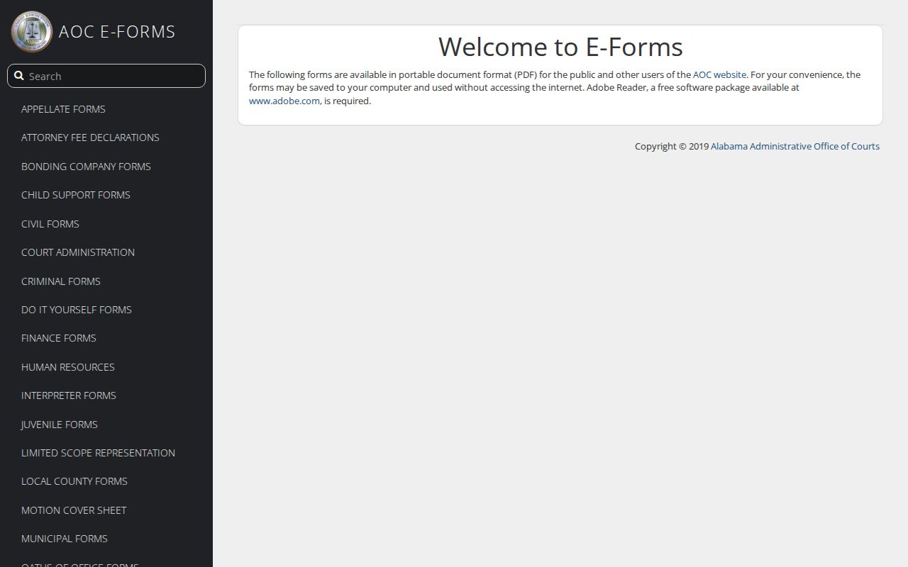This screenshot has height=567, width=908.
Task: Select Limited Scope Representation
Action: coord(98,453)
